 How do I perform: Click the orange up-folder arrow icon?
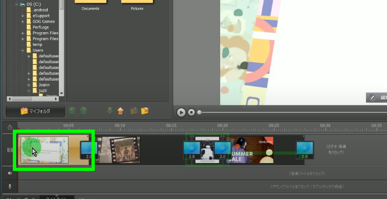coord(120,111)
